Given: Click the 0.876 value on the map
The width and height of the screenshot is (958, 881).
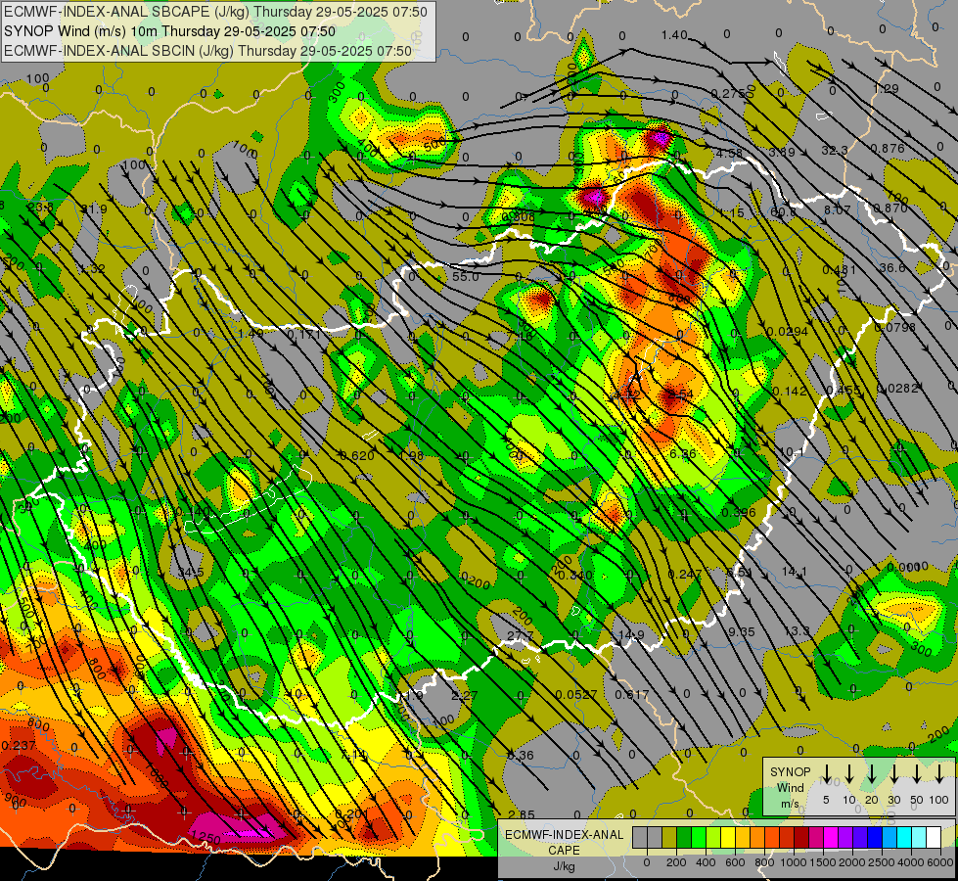Looking at the screenshot, I should tap(888, 148).
